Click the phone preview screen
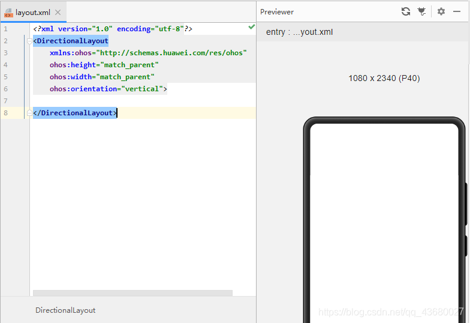 point(384,222)
